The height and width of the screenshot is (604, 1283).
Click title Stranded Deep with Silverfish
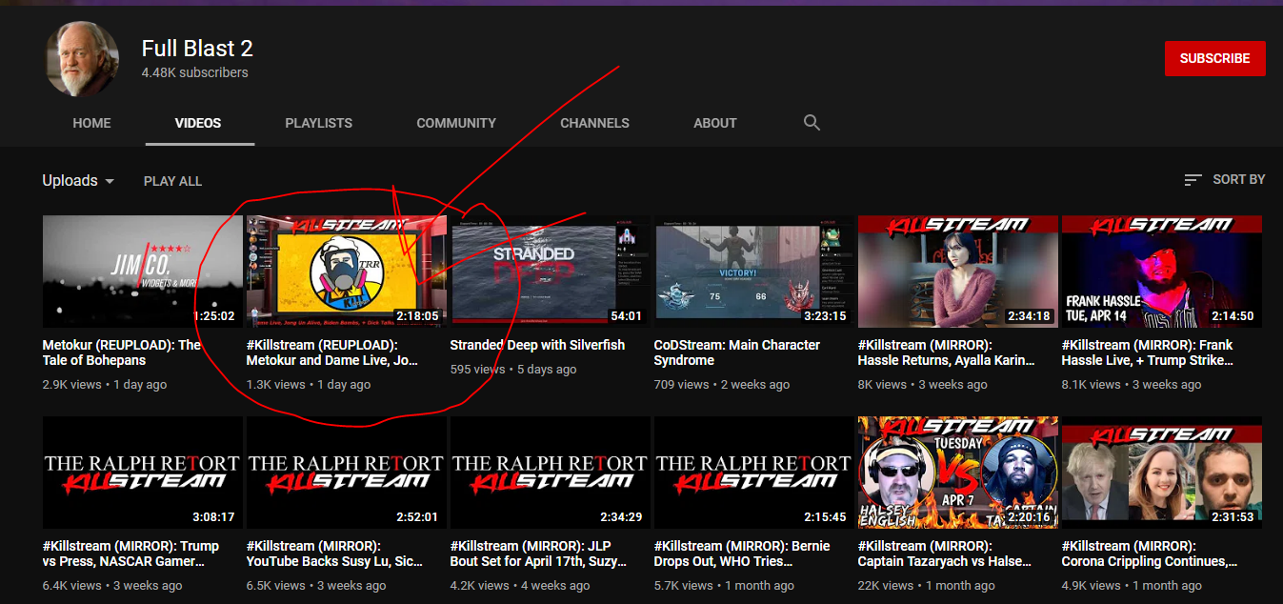(x=537, y=345)
